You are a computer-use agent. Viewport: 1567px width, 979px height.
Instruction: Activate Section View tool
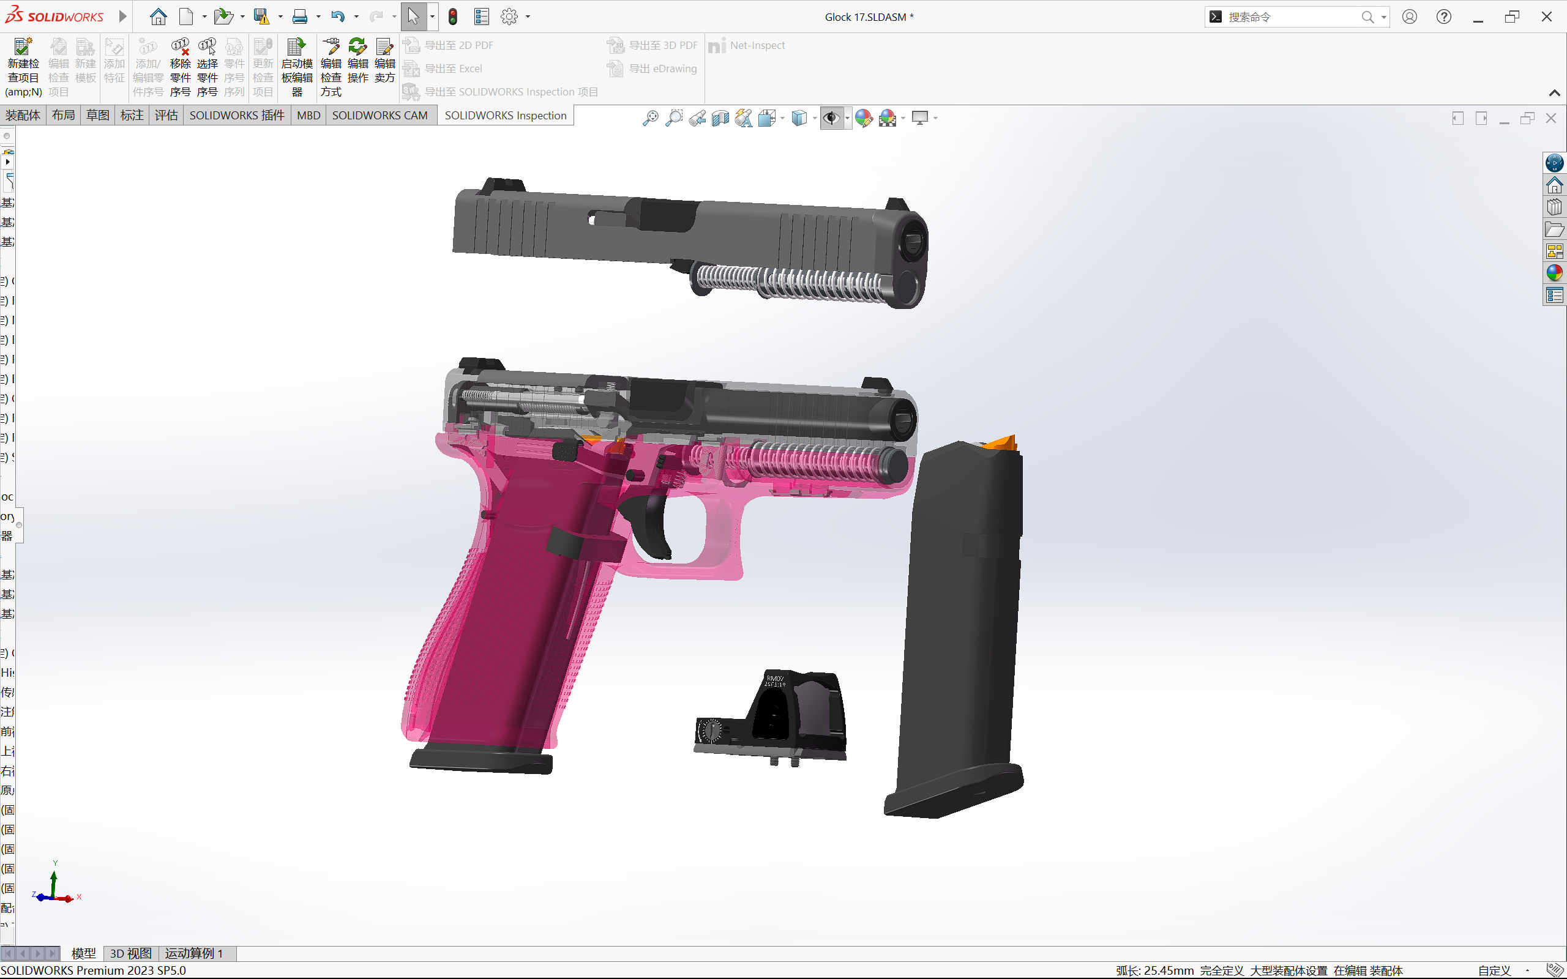pyautogui.click(x=720, y=118)
